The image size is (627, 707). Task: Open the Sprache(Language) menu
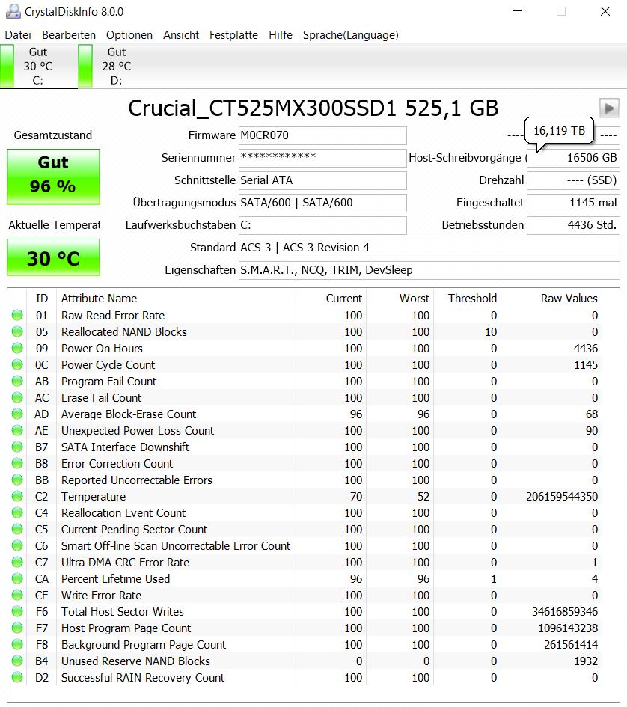350,35
